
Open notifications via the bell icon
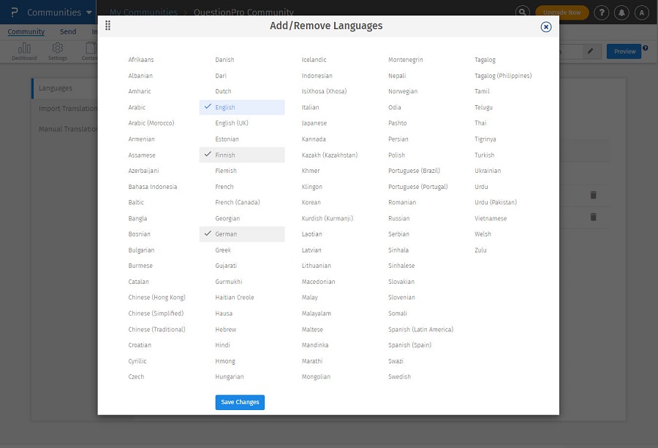622,12
